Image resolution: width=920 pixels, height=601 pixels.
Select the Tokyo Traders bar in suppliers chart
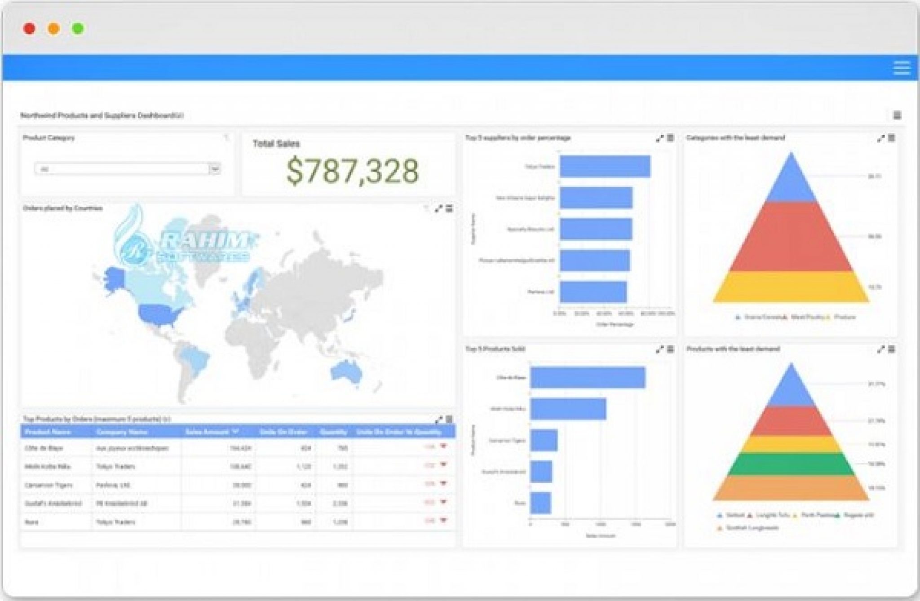click(605, 167)
